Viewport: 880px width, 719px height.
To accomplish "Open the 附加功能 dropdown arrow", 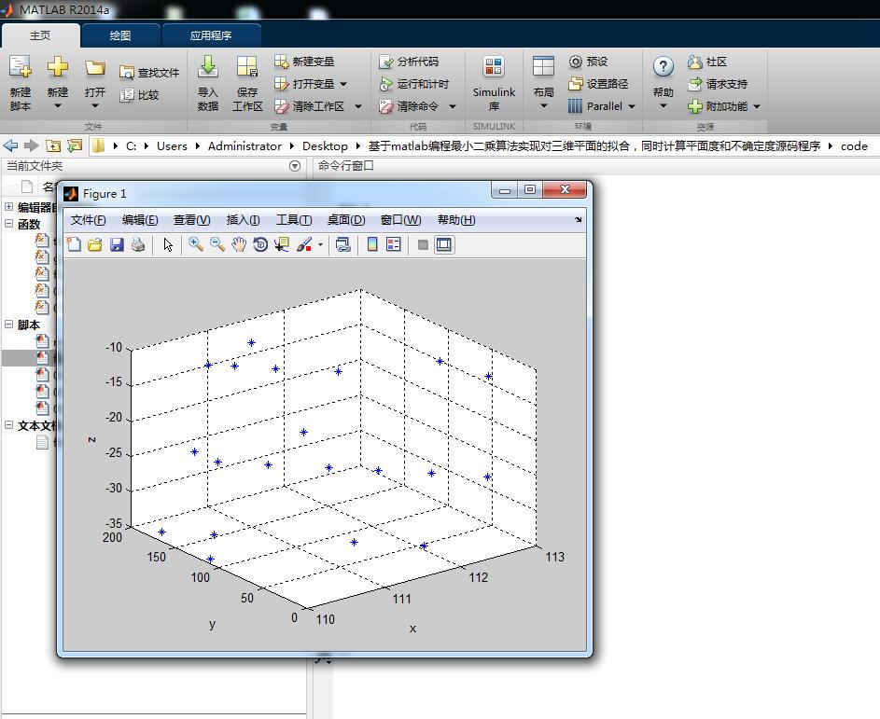I will pos(757,106).
